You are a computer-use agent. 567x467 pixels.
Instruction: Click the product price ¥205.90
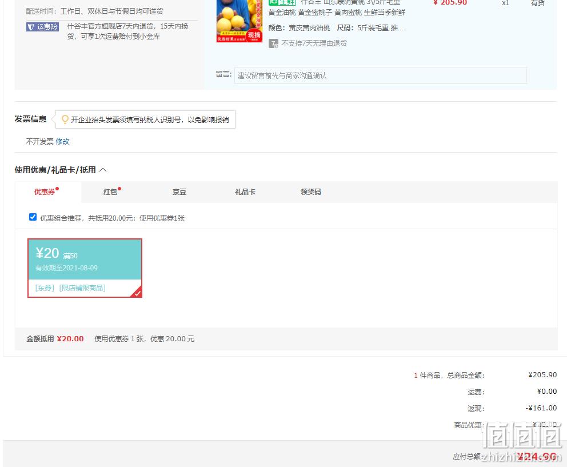[450, 2]
